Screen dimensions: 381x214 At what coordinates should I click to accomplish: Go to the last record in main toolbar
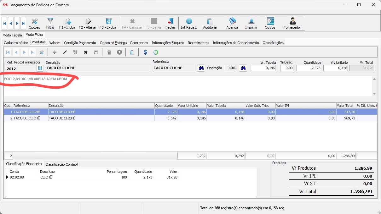(x=23, y=24)
